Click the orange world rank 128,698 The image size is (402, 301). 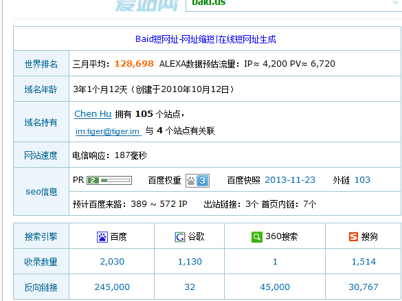[x=134, y=64]
